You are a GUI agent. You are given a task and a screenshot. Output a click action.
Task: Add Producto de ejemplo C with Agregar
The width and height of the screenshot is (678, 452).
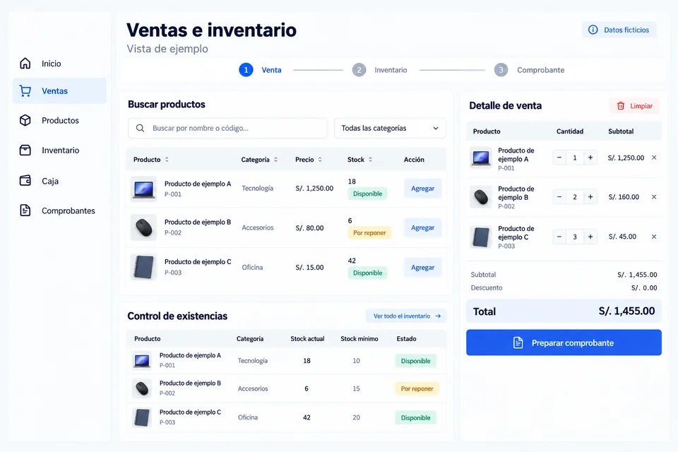[x=422, y=267]
